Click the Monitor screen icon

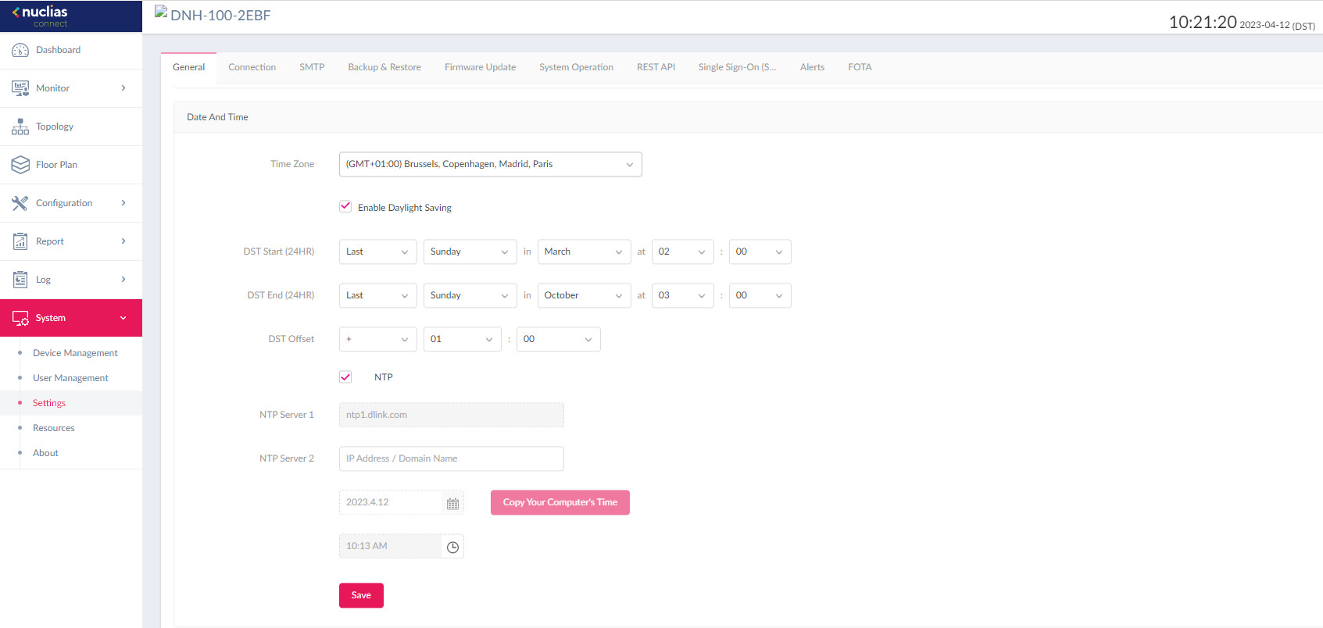click(x=20, y=88)
